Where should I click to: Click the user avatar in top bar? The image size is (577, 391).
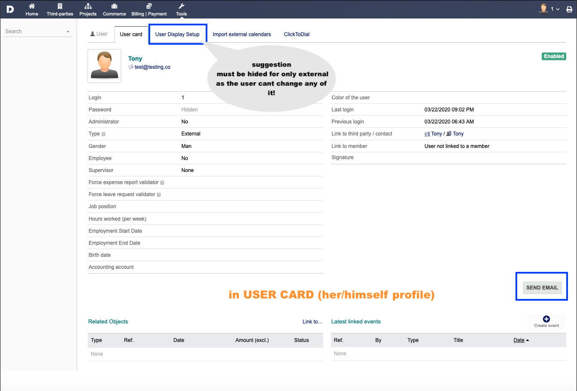[x=544, y=9]
